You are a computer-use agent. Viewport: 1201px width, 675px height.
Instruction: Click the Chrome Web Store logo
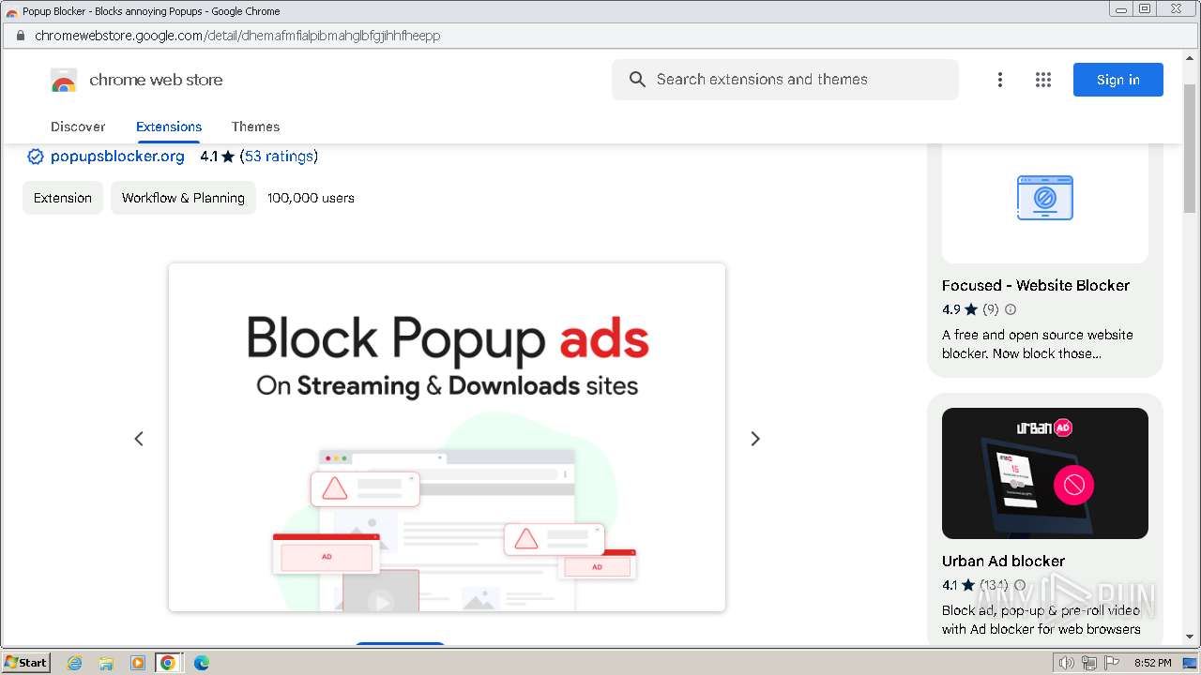pos(64,81)
